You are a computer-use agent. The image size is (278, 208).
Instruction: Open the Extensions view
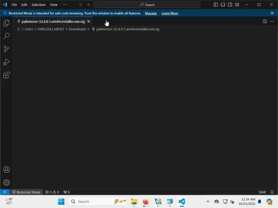[x=7, y=75]
